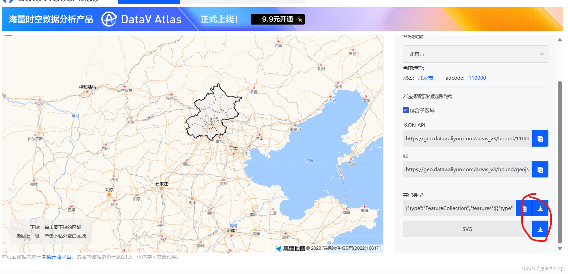Viewport: 568px width, 274px height.
Task: Copy the first JSON API bound URL
Action: pos(540,139)
